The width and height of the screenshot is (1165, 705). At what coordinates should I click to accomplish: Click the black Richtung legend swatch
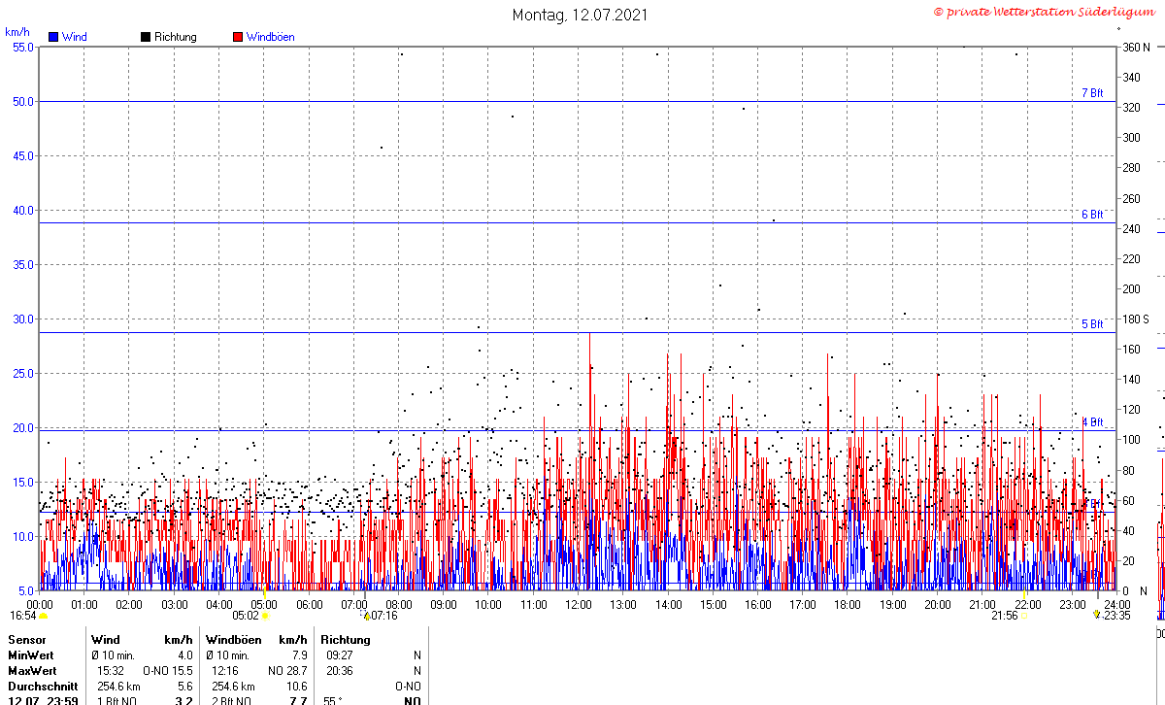[146, 37]
